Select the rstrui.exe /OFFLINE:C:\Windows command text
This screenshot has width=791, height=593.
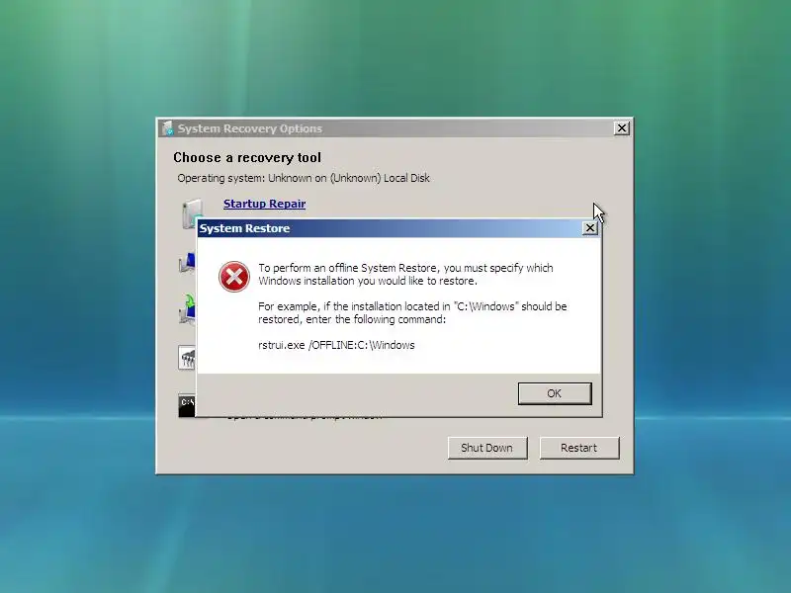click(336, 345)
